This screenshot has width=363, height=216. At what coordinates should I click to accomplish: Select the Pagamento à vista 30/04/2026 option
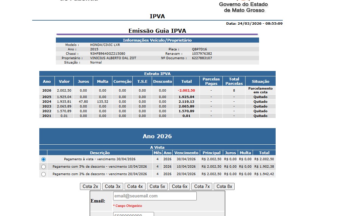[x=43, y=159]
